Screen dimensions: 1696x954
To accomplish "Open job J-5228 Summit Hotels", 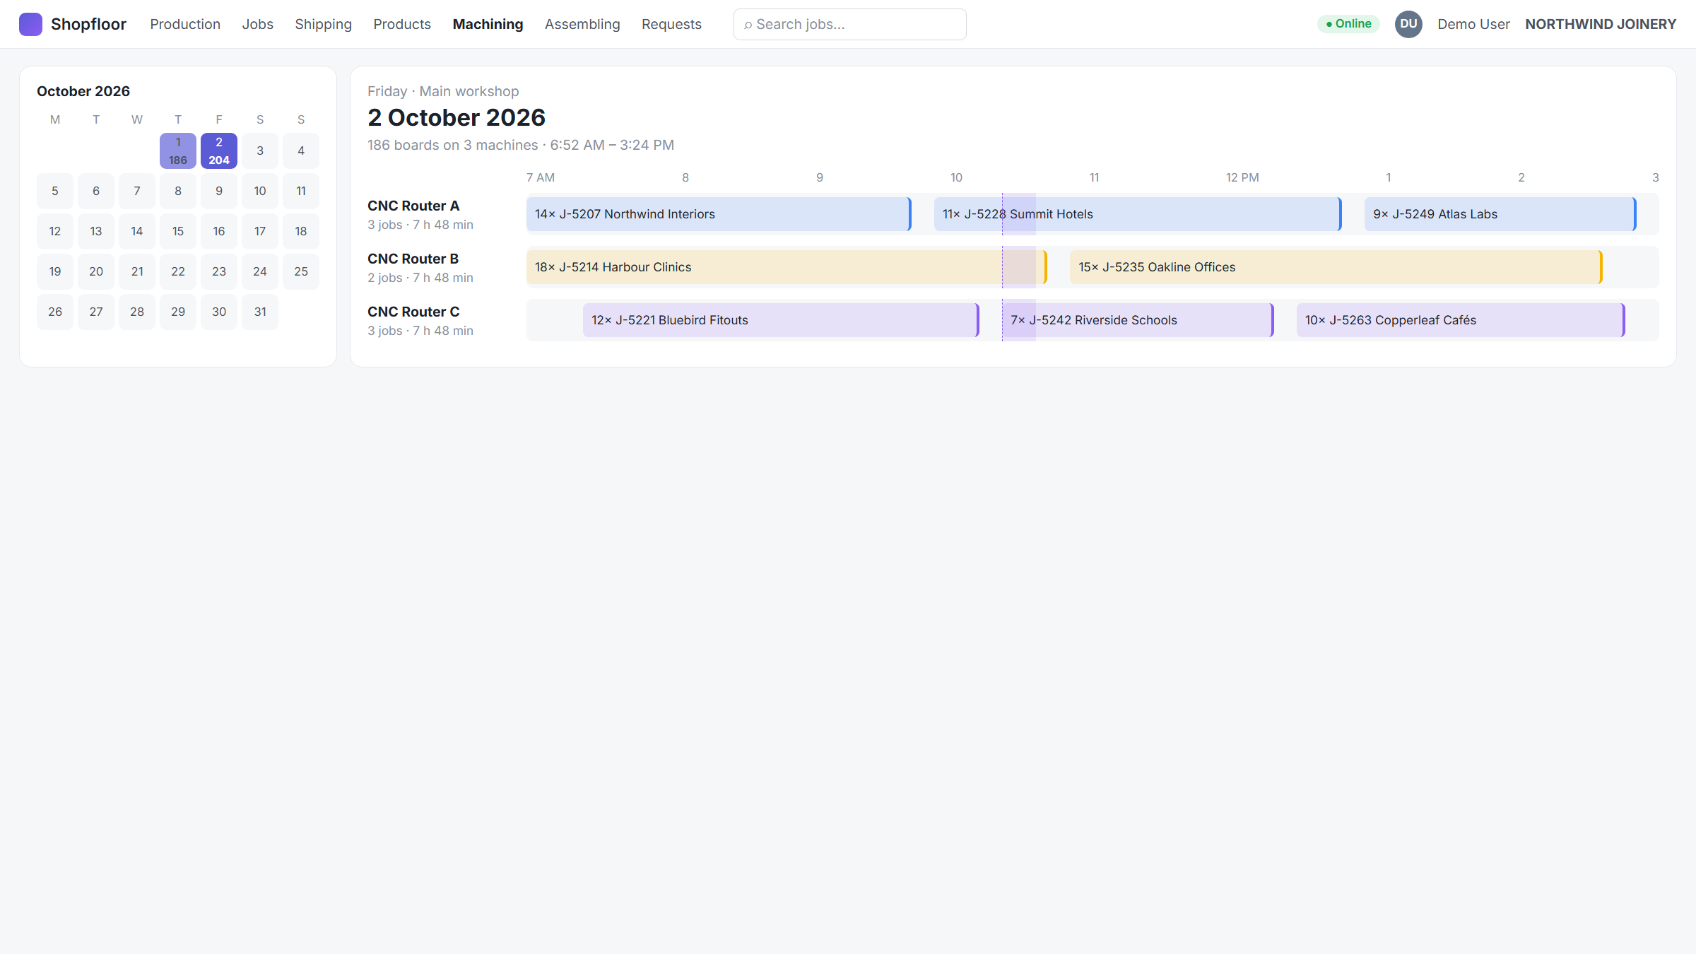I will pyautogui.click(x=1138, y=214).
